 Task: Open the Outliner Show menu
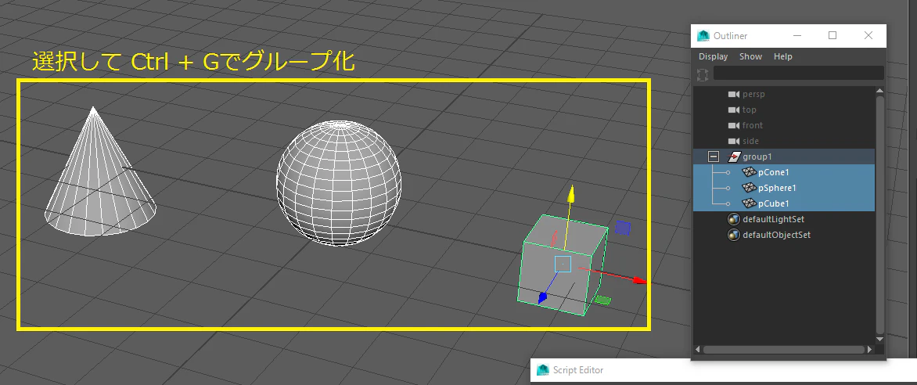click(x=750, y=57)
